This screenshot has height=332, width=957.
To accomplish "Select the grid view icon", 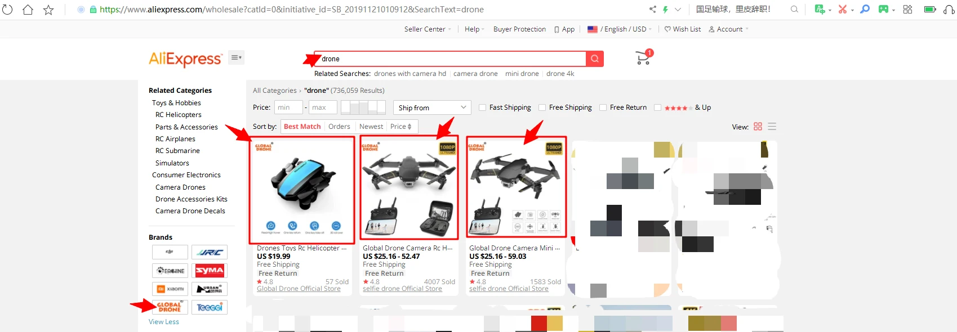I will pyautogui.click(x=758, y=127).
